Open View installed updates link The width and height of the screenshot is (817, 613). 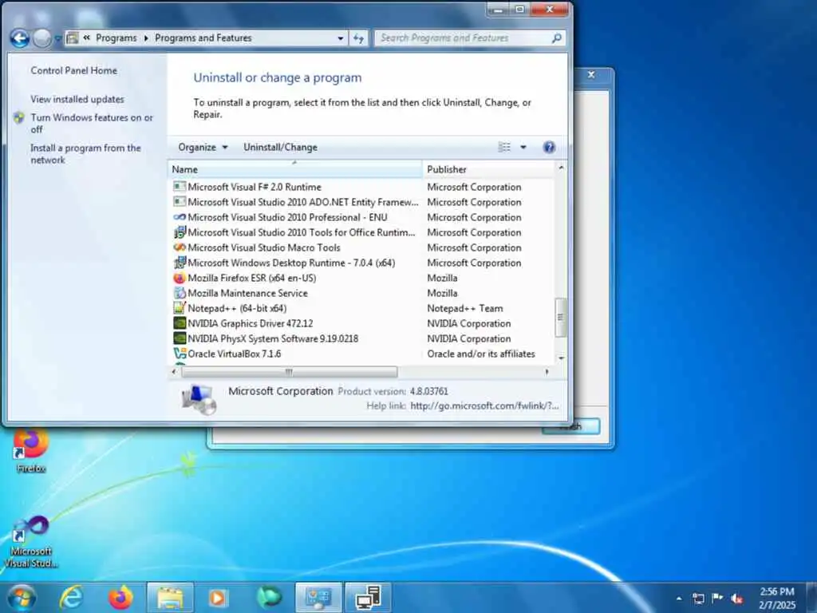tap(77, 99)
